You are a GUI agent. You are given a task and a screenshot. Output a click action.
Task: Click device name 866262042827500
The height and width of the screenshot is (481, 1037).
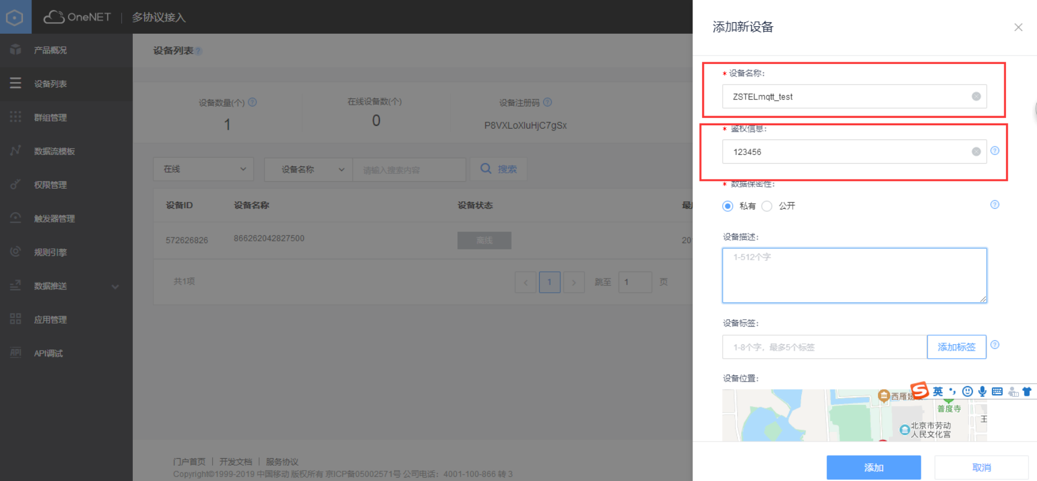pyautogui.click(x=269, y=238)
